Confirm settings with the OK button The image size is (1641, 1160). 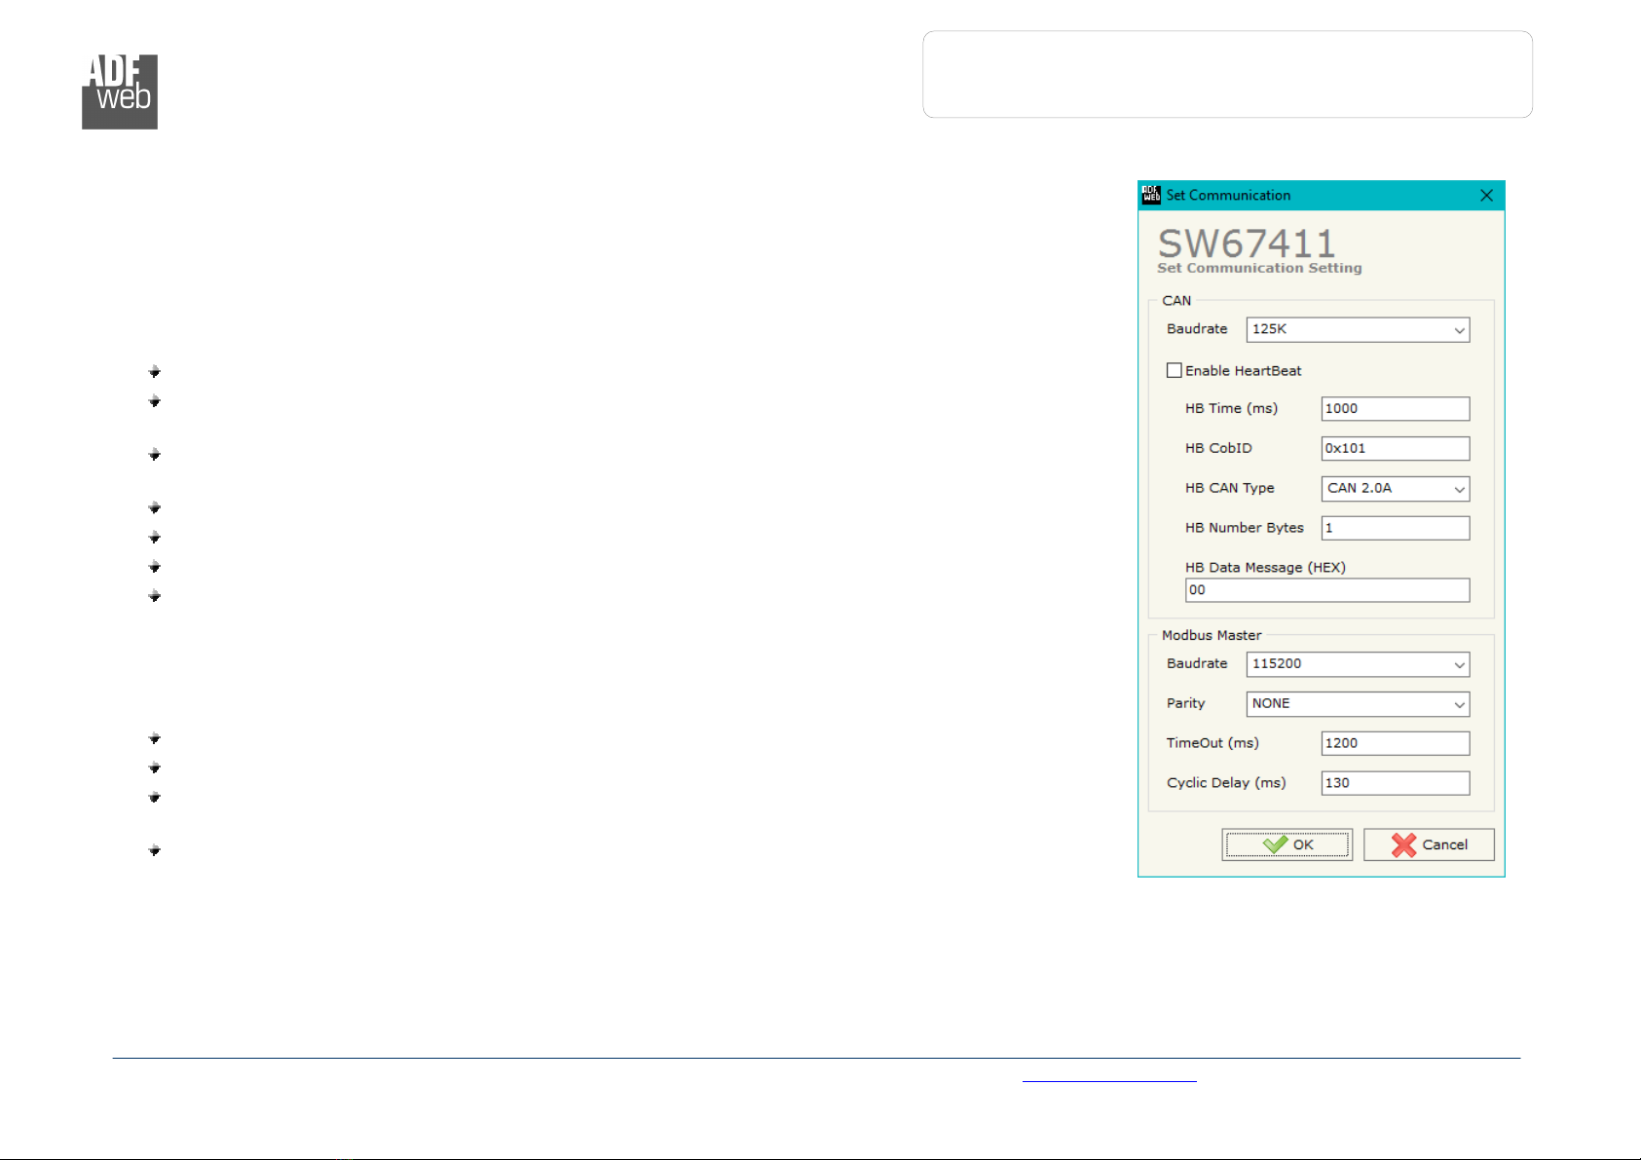(x=1287, y=844)
